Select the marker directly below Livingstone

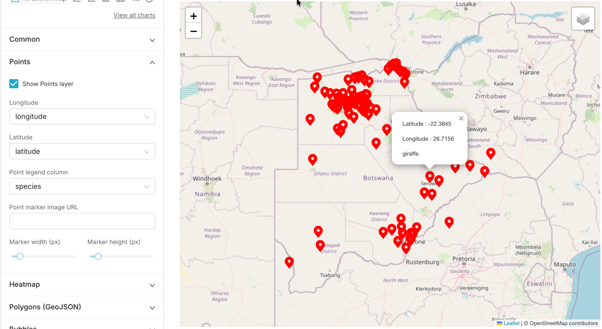point(404,82)
